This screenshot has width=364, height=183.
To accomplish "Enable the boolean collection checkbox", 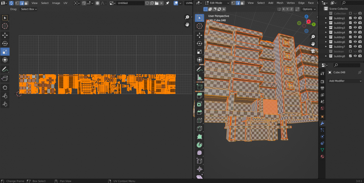I will click(350, 51).
